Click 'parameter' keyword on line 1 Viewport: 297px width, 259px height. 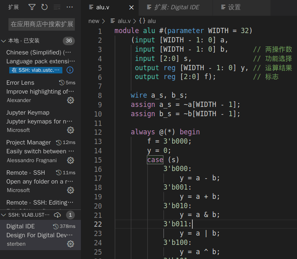(186, 31)
